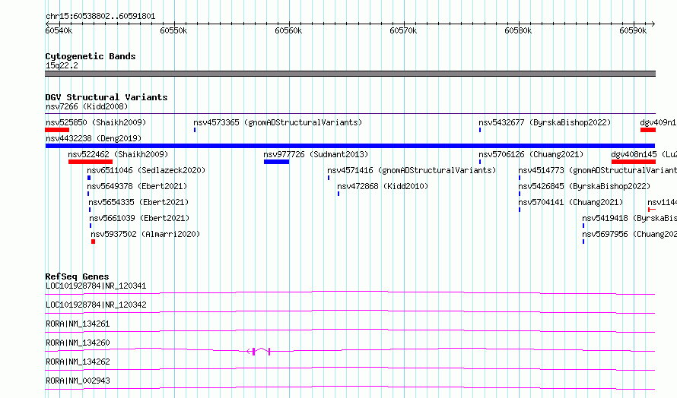Select the dgv409n1 red variant bar
This screenshot has width=677, height=398.
647,130
